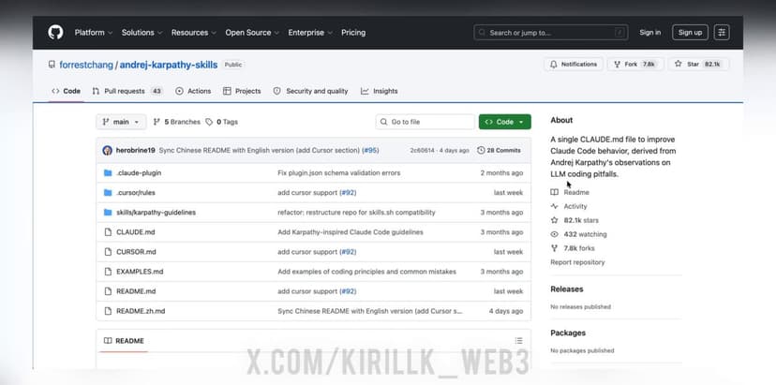
Task: Open andrej-karpathy-skills repository link
Action: click(x=169, y=65)
